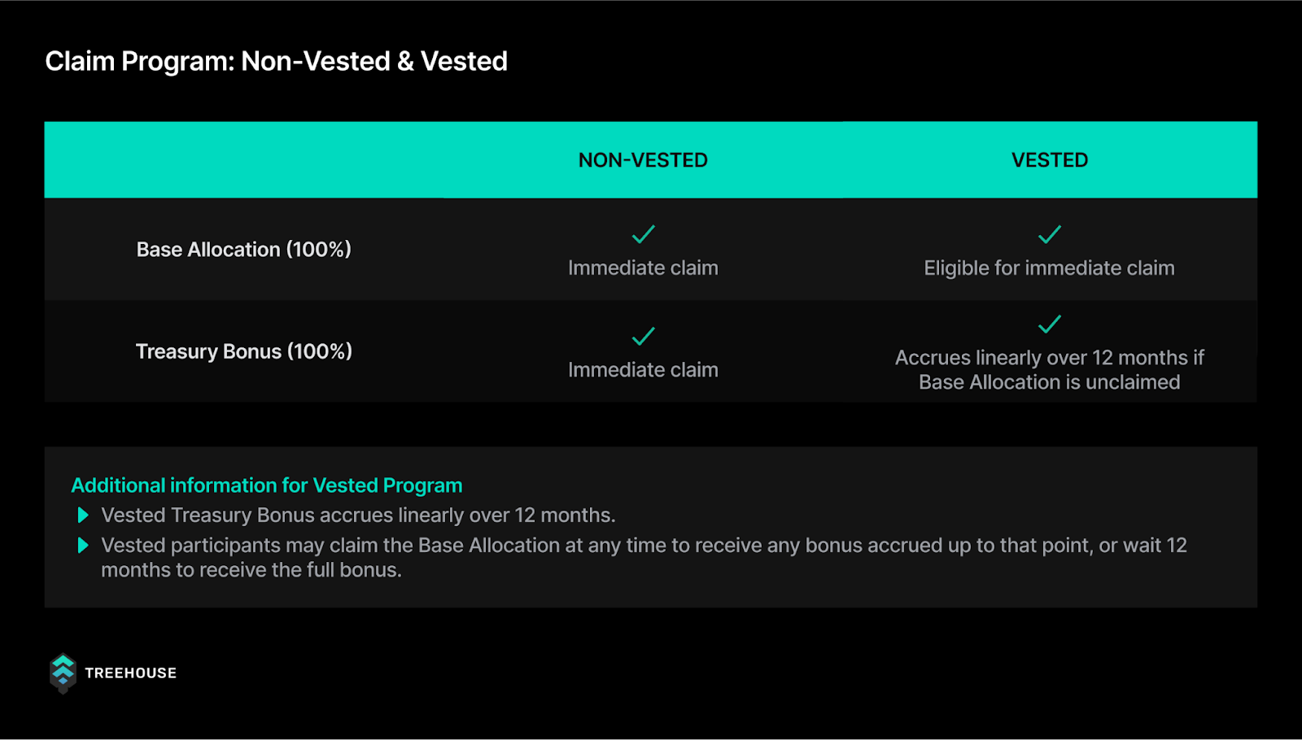Click the TREEHOUSE brand text
This screenshot has height=740, width=1302.
[131, 673]
